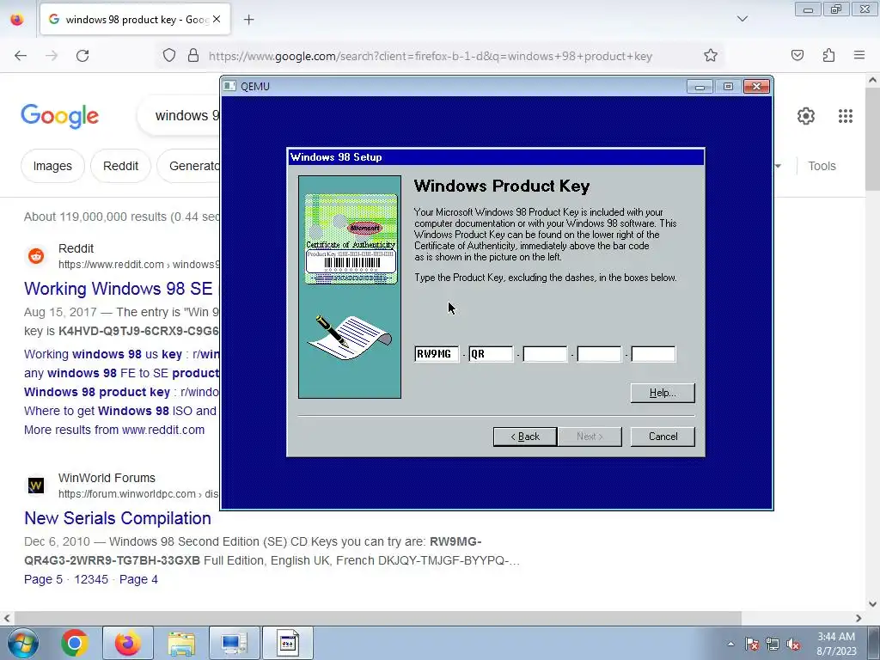
Task: Bookmark this page with the star icon
Action: pyautogui.click(x=711, y=56)
